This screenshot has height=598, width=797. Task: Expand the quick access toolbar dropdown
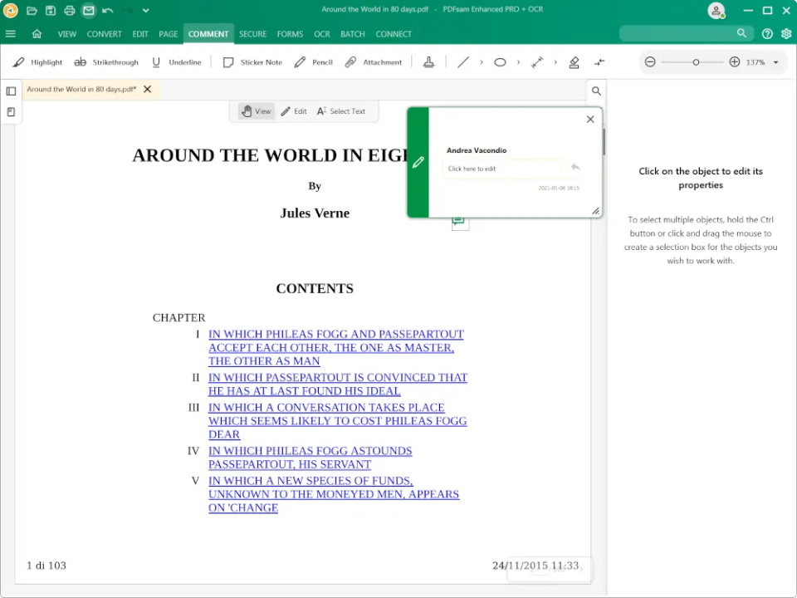coord(146,10)
